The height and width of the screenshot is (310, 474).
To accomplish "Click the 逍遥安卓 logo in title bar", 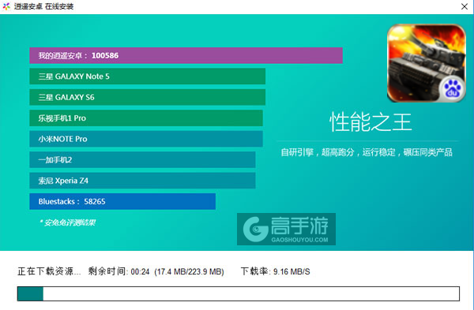I will 6,6.
